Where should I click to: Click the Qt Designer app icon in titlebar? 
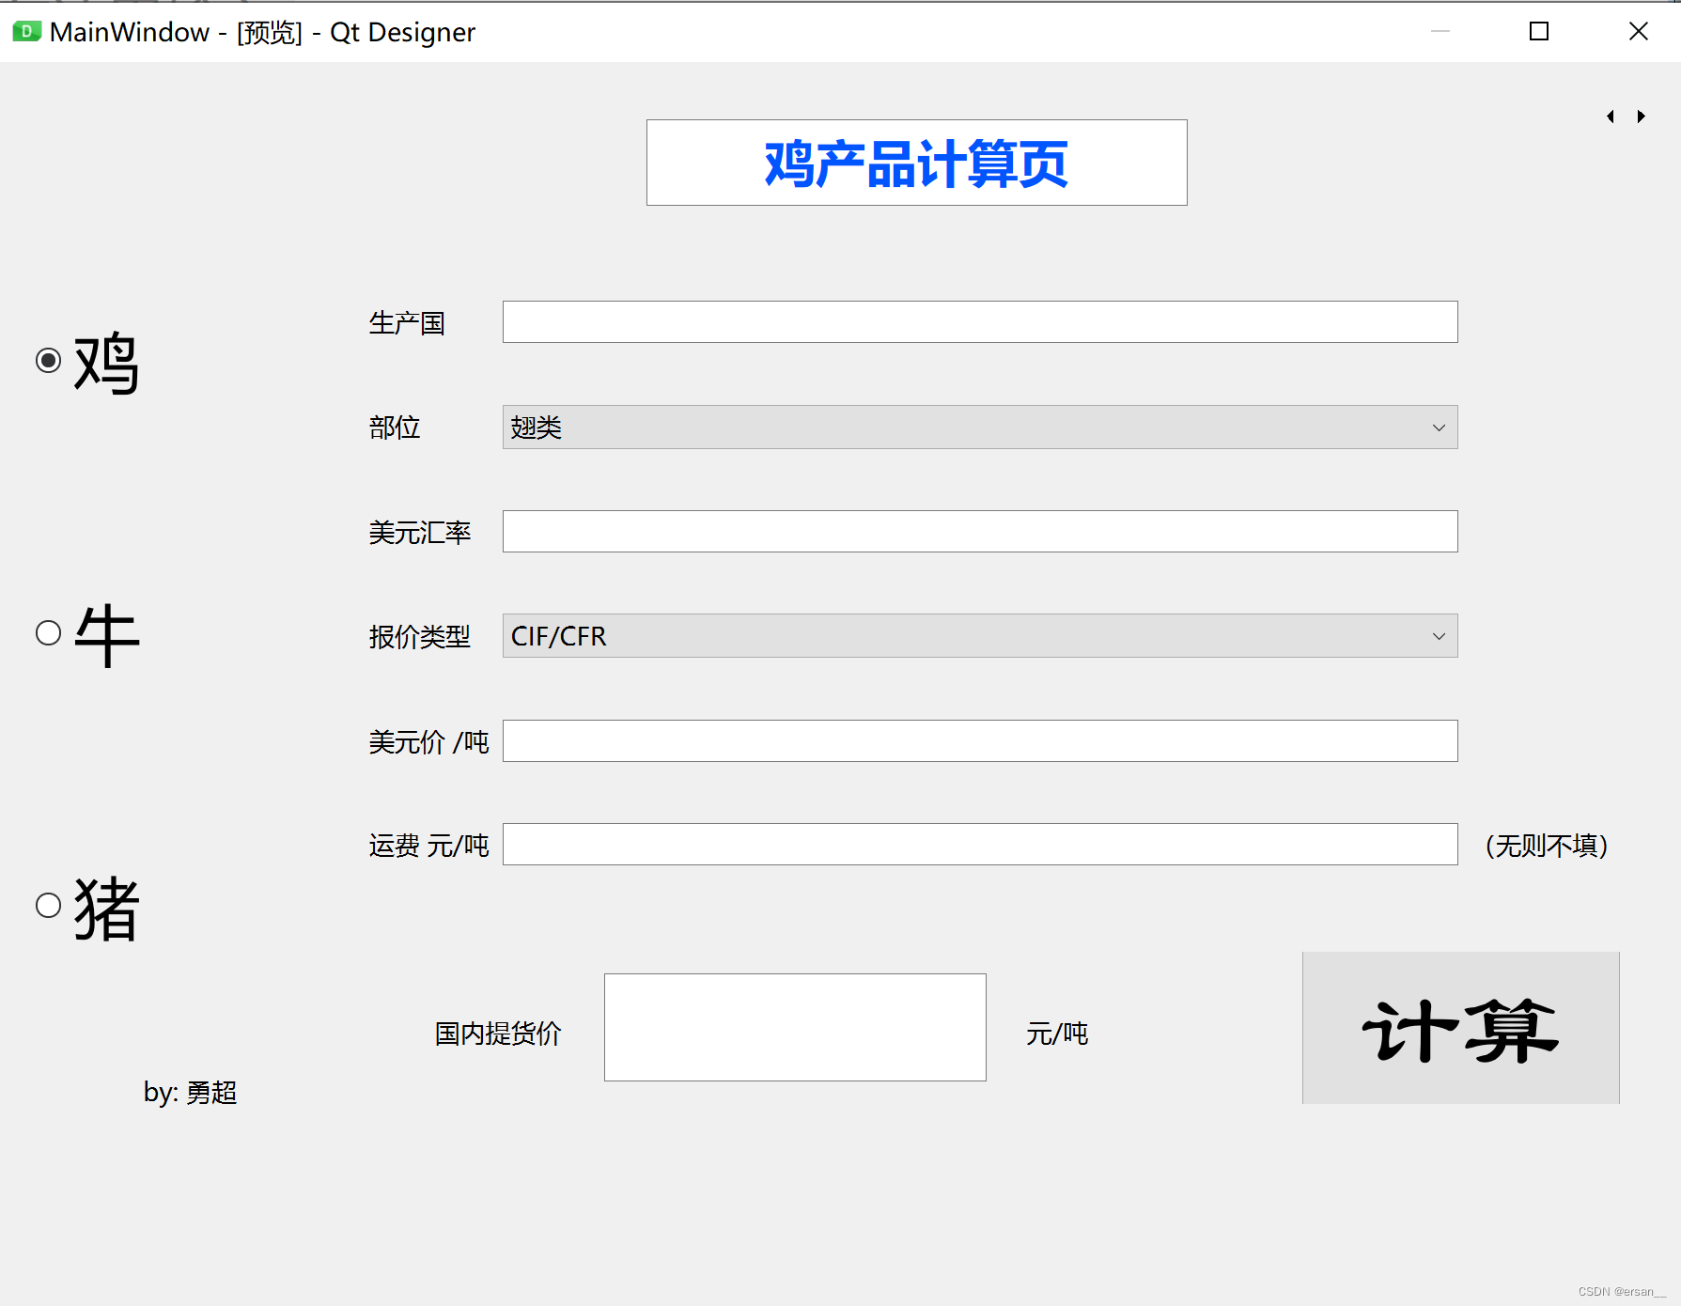[24, 31]
